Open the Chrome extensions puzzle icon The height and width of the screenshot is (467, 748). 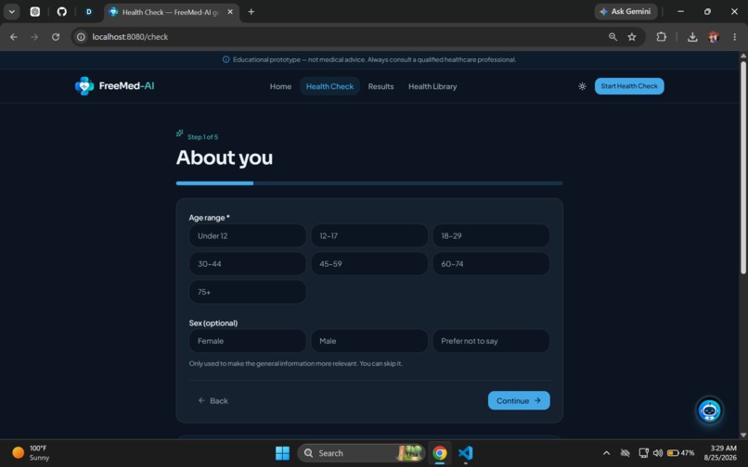[x=661, y=37]
